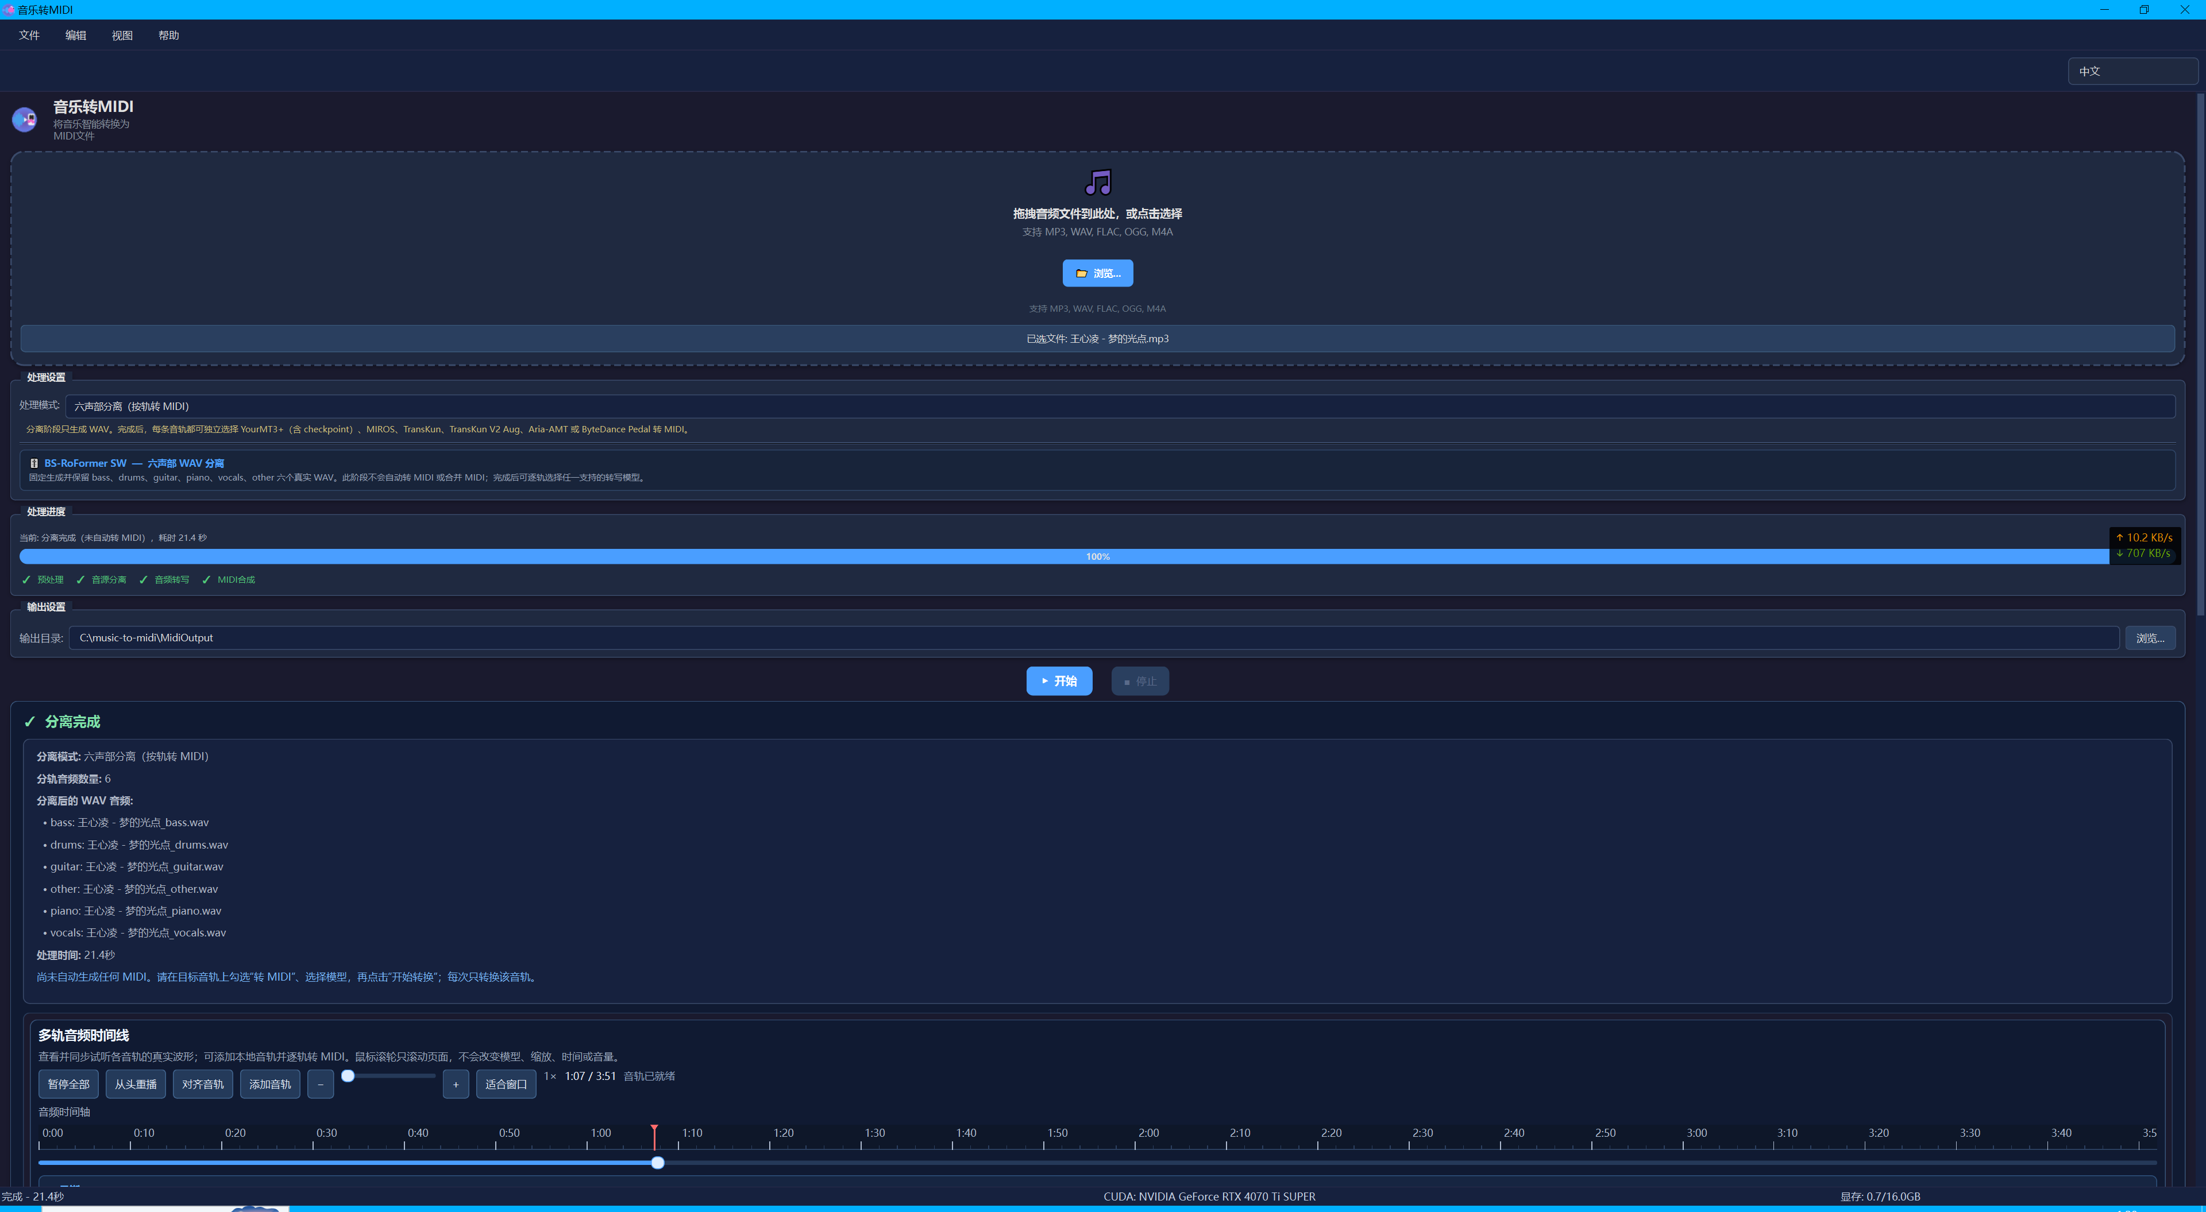The width and height of the screenshot is (2206, 1212).
Task: Click the 预处理 step checkmark
Action: (26, 579)
